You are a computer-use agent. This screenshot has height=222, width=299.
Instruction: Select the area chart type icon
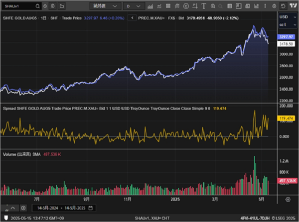pyautogui.click(x=150, y=6)
